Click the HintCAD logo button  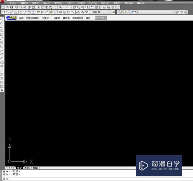(x=12, y=18)
